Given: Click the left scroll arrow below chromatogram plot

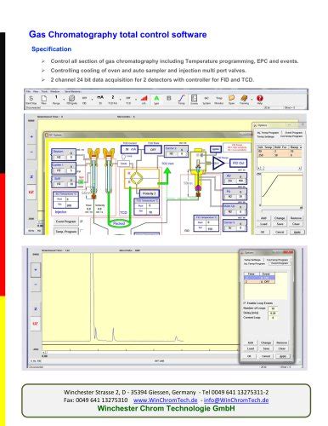Looking at the screenshot, I should click(43, 352).
